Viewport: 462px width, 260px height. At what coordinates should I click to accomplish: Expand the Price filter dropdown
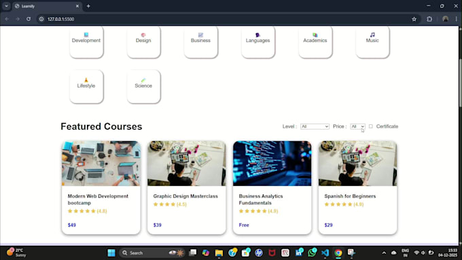tap(357, 126)
